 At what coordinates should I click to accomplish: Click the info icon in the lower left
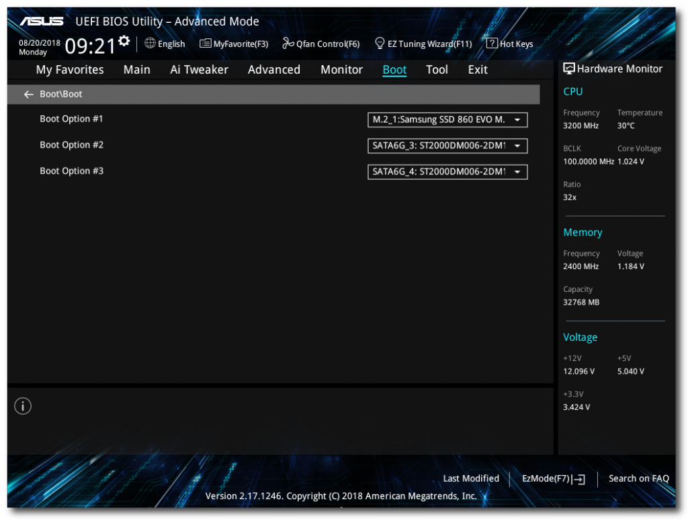coord(22,406)
